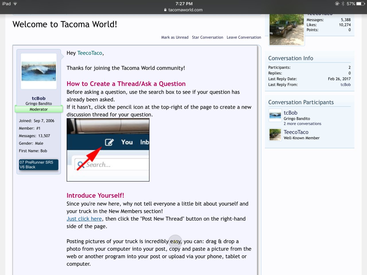The image size is (367, 275).
Task: Click 'Feb 26, 2017' last reply date
Action: tap(339, 79)
